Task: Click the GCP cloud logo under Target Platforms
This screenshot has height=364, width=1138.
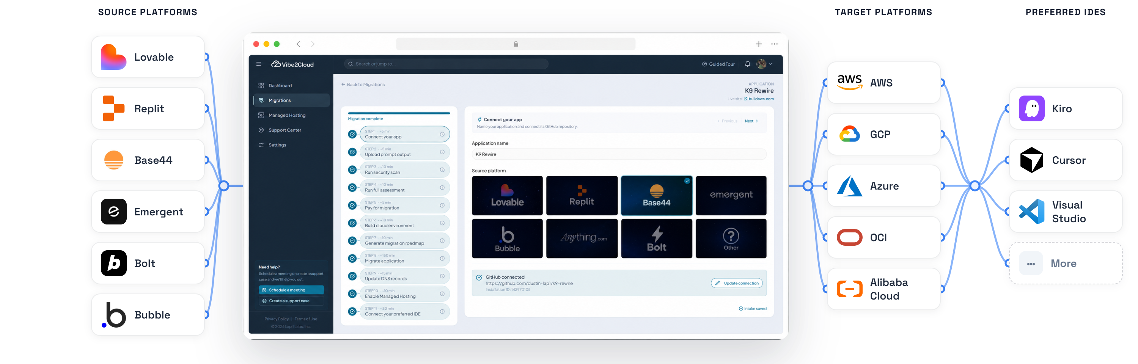Action: tap(850, 134)
